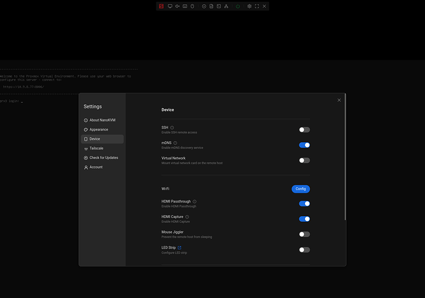Click the HDMI Capture info icon
The width and height of the screenshot is (425, 298).
187,217
